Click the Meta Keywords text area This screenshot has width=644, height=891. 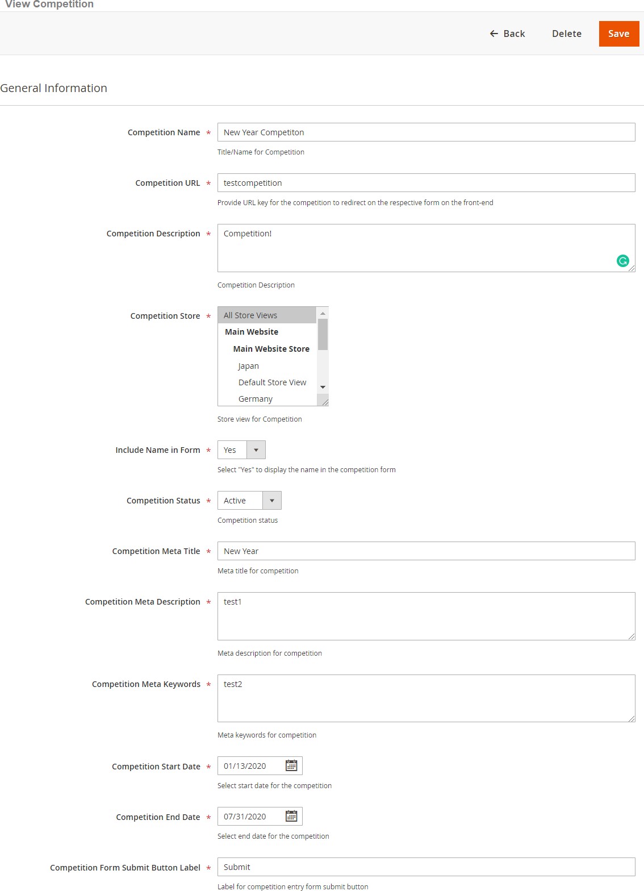[x=426, y=698]
